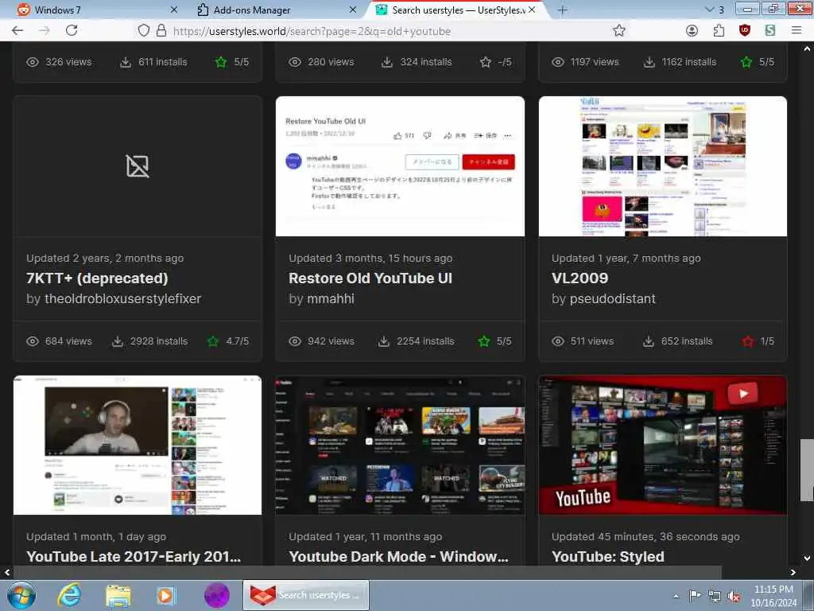Show hidden system tray icons
Screen dimensions: 814x611
point(676,596)
